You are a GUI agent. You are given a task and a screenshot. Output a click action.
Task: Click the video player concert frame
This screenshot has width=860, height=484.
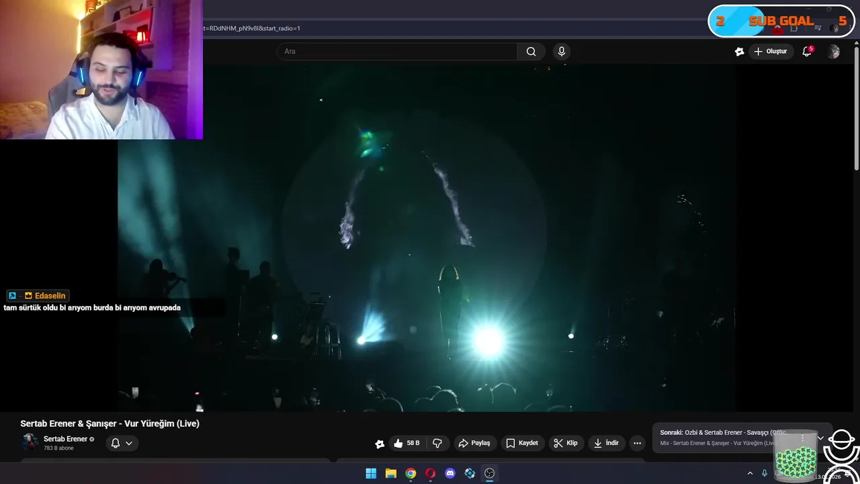tap(427, 239)
